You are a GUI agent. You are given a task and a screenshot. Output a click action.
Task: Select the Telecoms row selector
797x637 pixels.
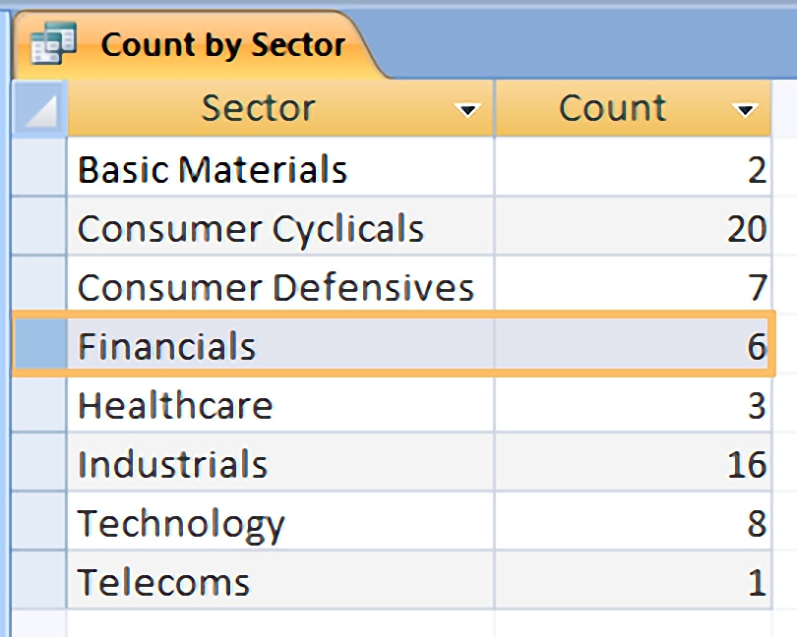point(39,580)
